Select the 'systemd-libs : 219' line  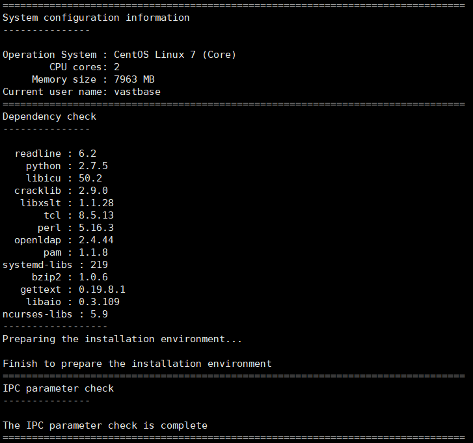point(55,265)
